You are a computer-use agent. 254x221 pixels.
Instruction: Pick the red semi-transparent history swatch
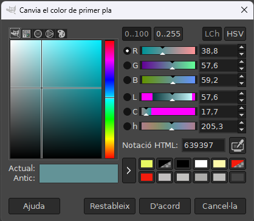[238, 164]
